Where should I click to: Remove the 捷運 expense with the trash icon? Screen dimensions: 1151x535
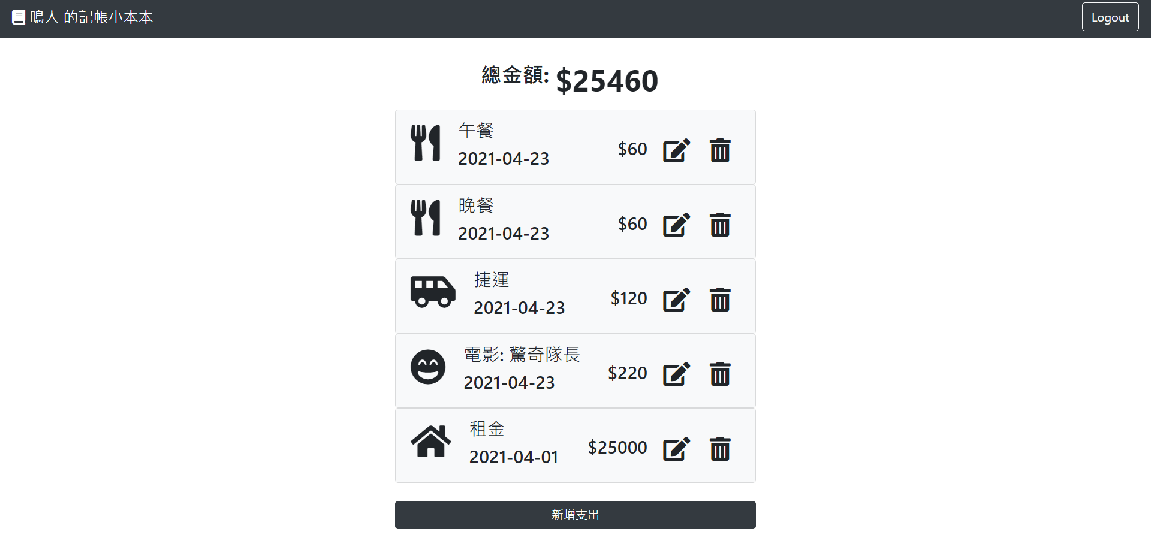click(x=720, y=300)
